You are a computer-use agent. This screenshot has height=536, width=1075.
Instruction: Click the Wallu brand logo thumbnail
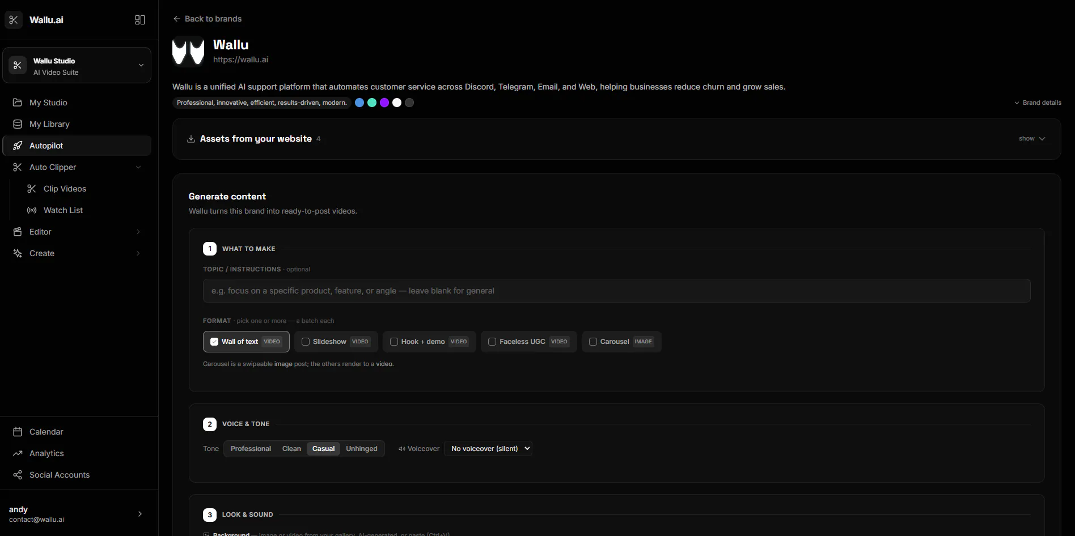tap(188, 52)
